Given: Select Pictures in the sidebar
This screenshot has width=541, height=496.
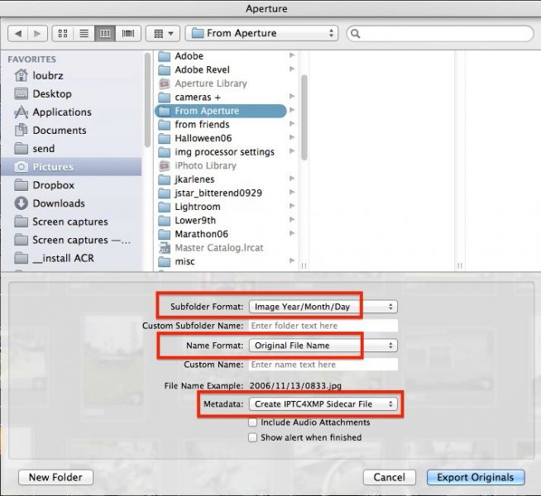Looking at the screenshot, I should (x=71, y=167).
